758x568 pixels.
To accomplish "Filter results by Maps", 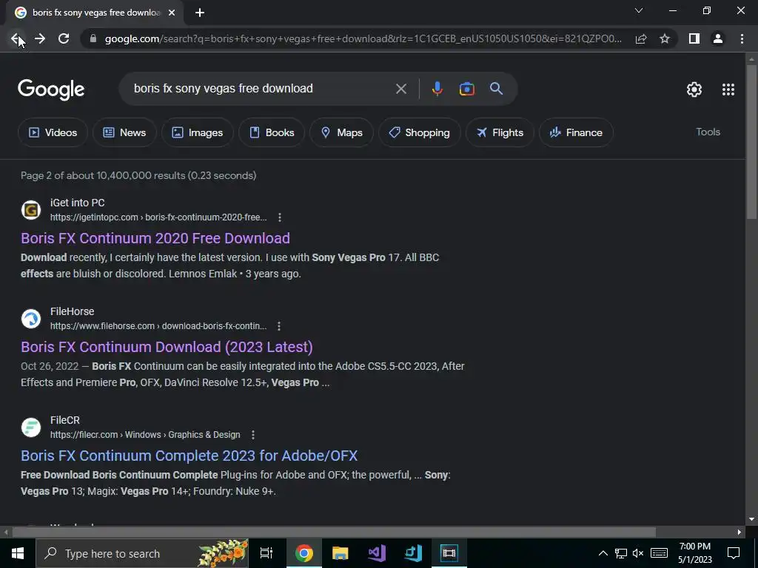I will point(341,132).
